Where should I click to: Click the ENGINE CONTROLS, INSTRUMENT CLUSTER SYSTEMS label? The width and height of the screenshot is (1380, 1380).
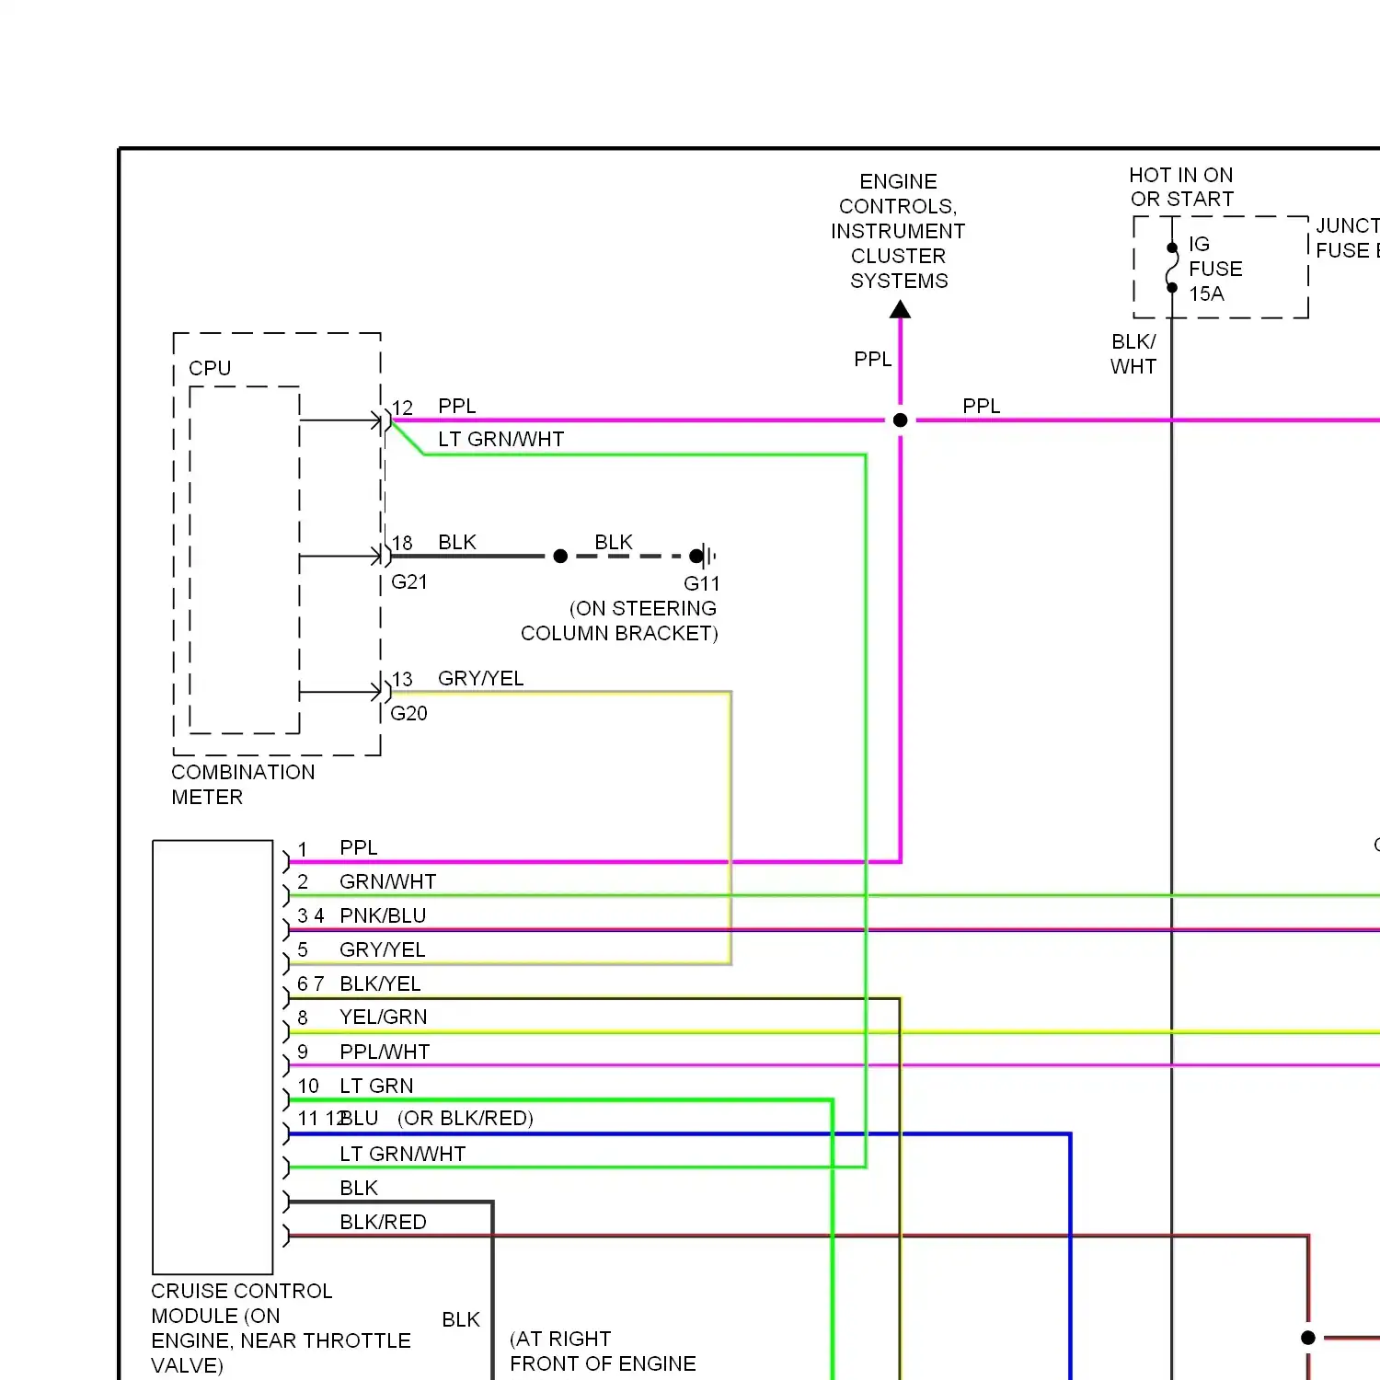[x=898, y=231]
